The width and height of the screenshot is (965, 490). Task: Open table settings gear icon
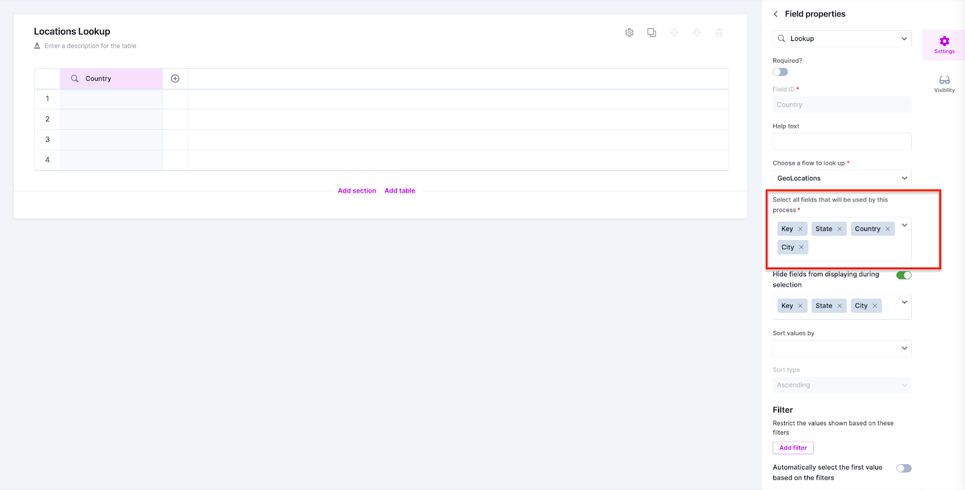[629, 33]
